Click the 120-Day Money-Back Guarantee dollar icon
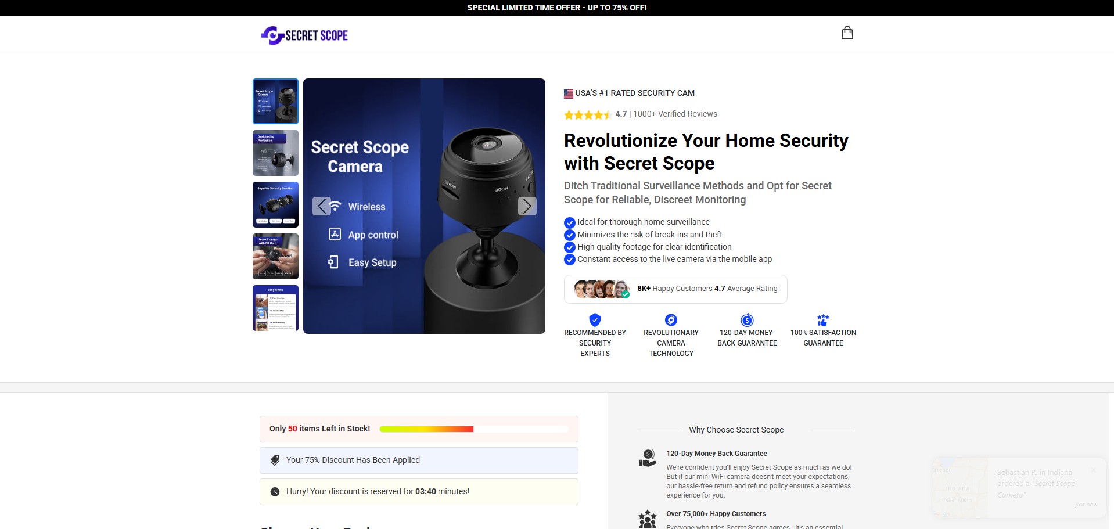 pyautogui.click(x=747, y=320)
